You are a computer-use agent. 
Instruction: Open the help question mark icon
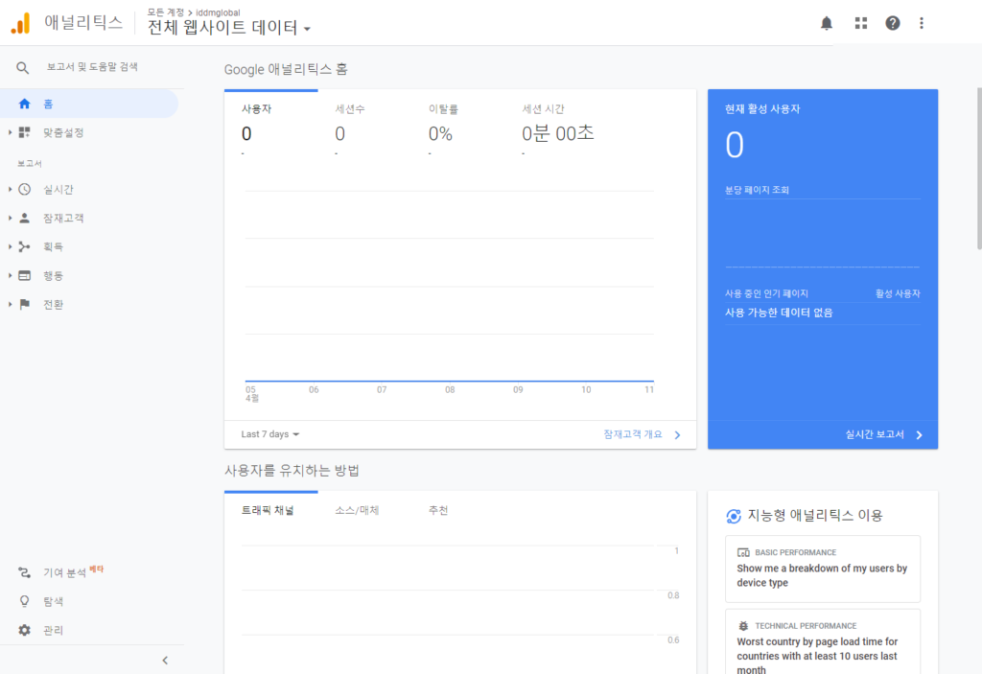click(x=893, y=23)
